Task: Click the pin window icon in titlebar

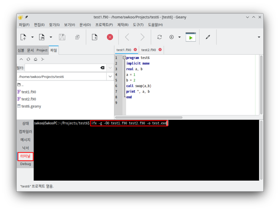Action: point(26,17)
